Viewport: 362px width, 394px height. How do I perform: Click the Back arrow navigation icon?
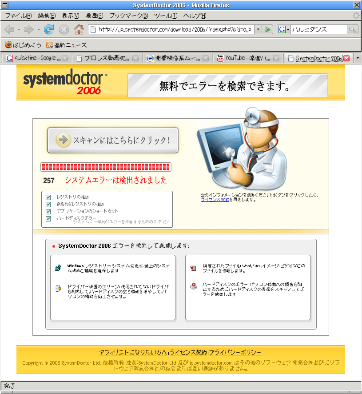coord(9,29)
